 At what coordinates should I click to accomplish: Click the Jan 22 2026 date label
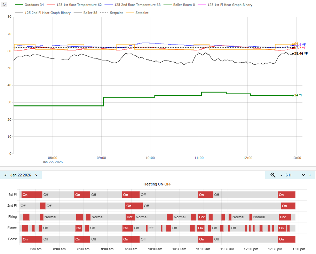pyautogui.click(x=21, y=175)
